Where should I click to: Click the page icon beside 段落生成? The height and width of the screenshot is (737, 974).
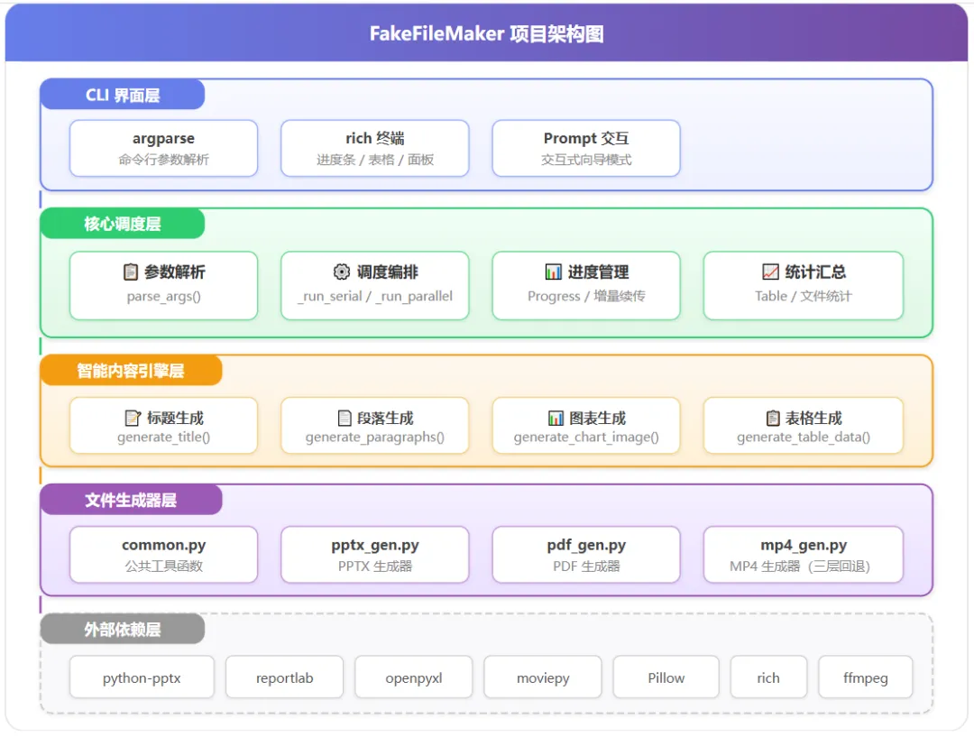tap(345, 419)
